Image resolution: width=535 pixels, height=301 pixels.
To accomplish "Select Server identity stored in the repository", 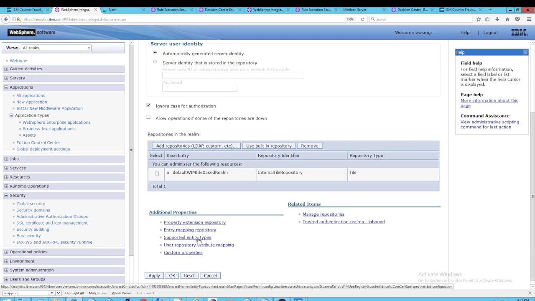I will [155, 62].
